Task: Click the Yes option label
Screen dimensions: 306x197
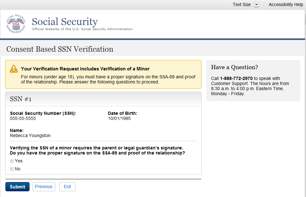Action: 19,161
